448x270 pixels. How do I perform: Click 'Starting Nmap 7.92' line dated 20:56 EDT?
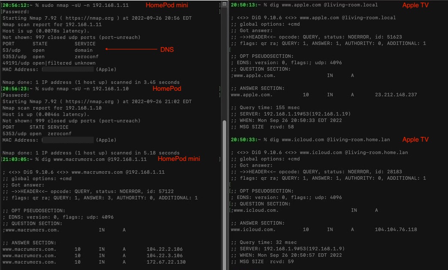97,18
